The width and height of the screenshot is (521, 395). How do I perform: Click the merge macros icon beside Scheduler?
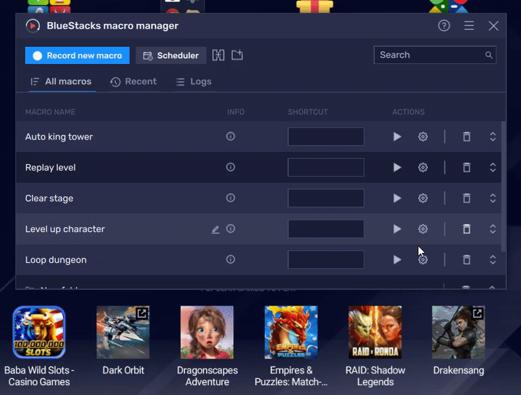[x=219, y=55]
